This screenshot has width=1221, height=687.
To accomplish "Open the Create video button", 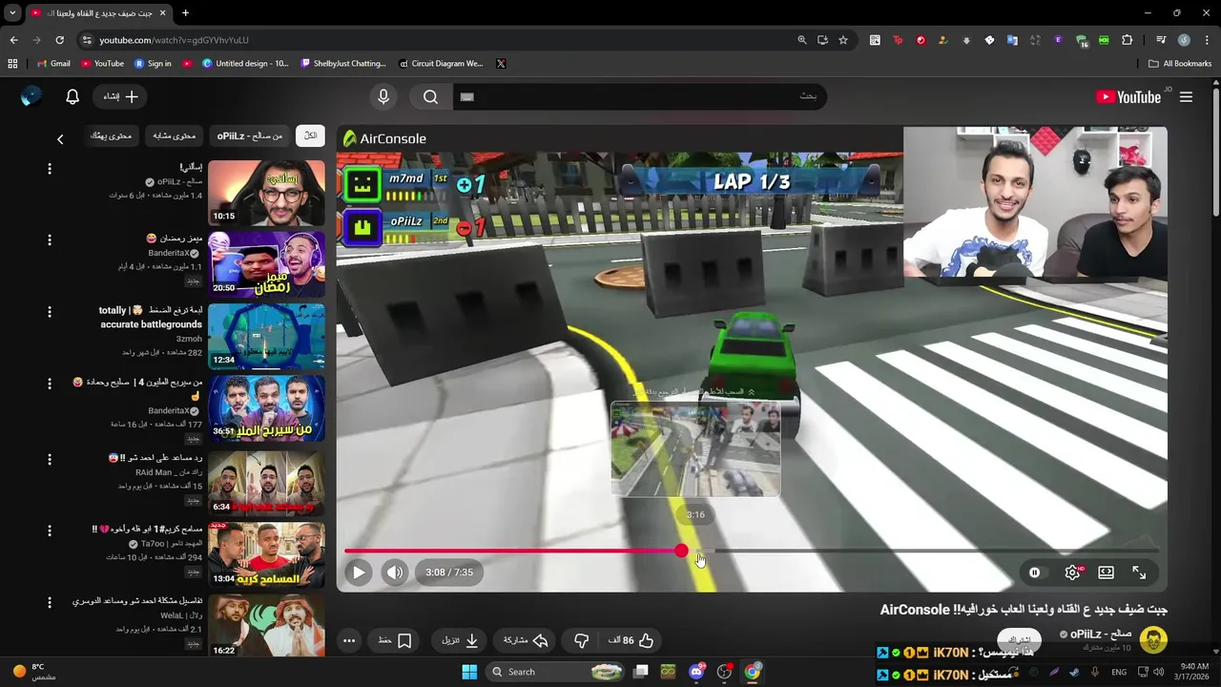I will point(121,96).
